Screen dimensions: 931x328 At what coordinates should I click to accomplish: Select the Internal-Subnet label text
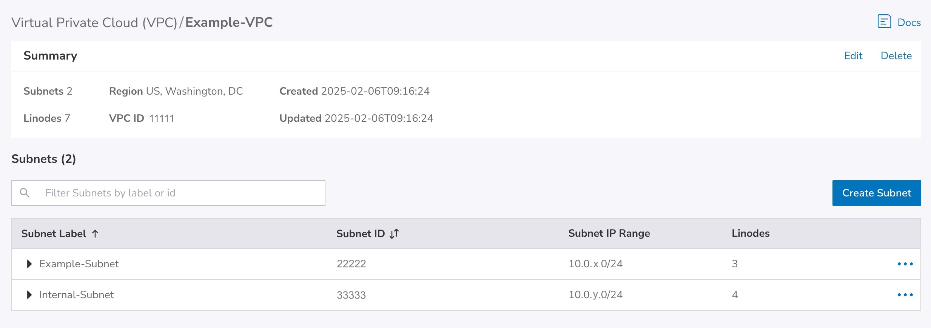coord(76,295)
